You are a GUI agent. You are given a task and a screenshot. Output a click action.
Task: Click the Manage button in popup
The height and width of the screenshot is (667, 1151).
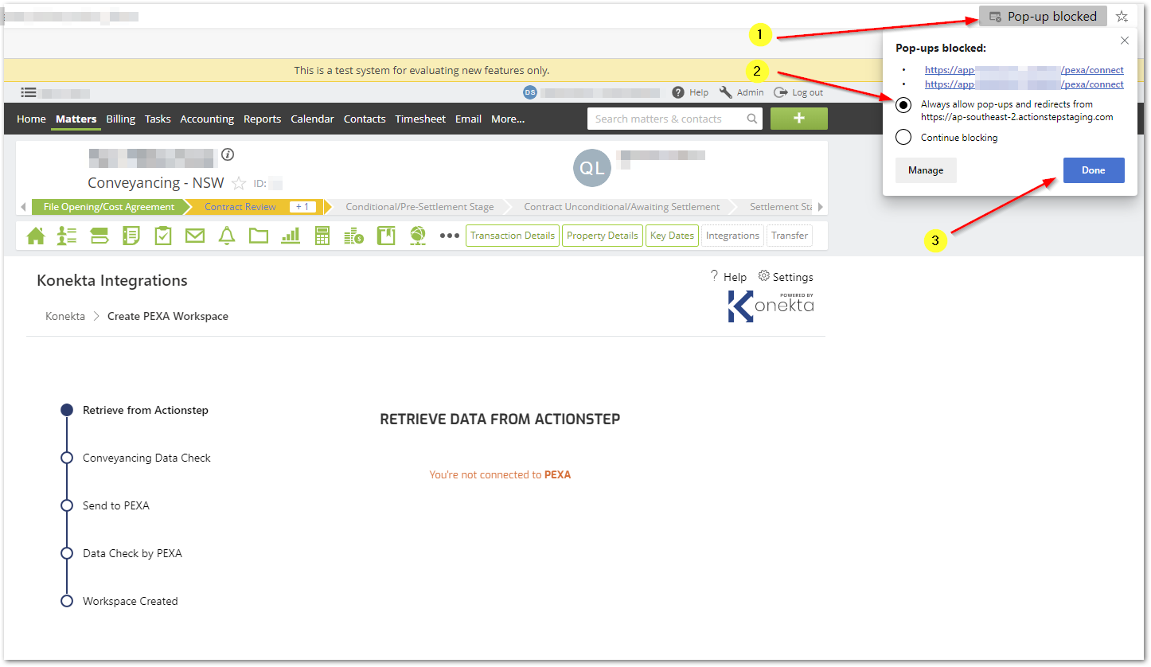coord(926,170)
